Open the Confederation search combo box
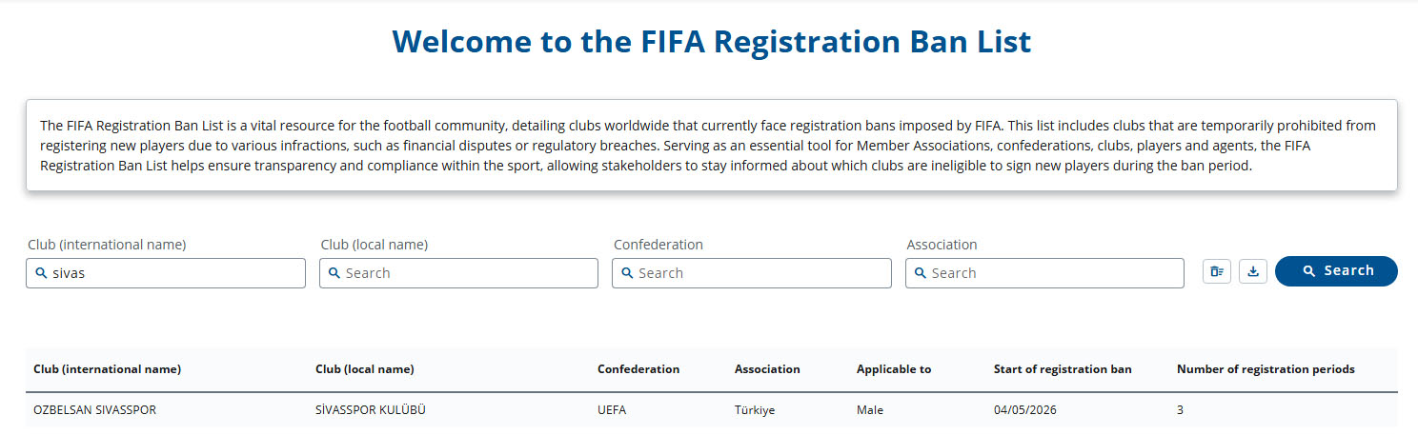Viewport: 1418px width, 435px height. (752, 273)
